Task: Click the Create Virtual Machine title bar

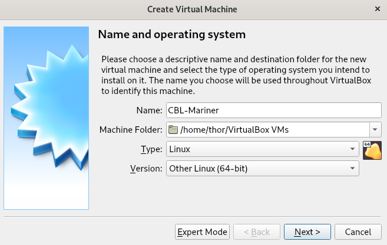Action: [192, 9]
